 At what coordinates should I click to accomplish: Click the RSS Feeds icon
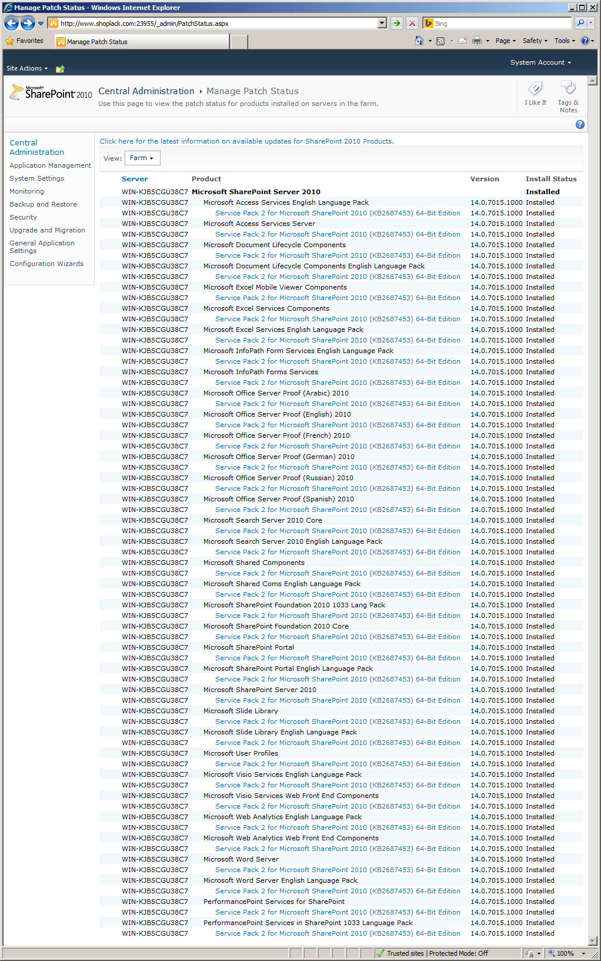point(440,41)
